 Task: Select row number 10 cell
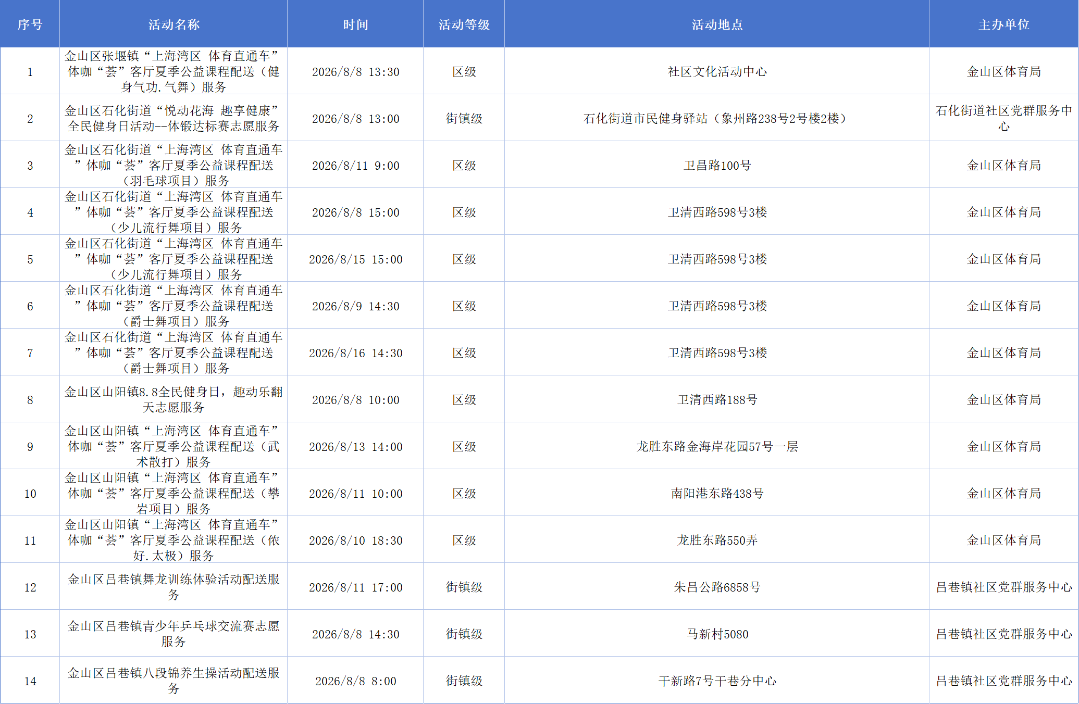point(30,493)
